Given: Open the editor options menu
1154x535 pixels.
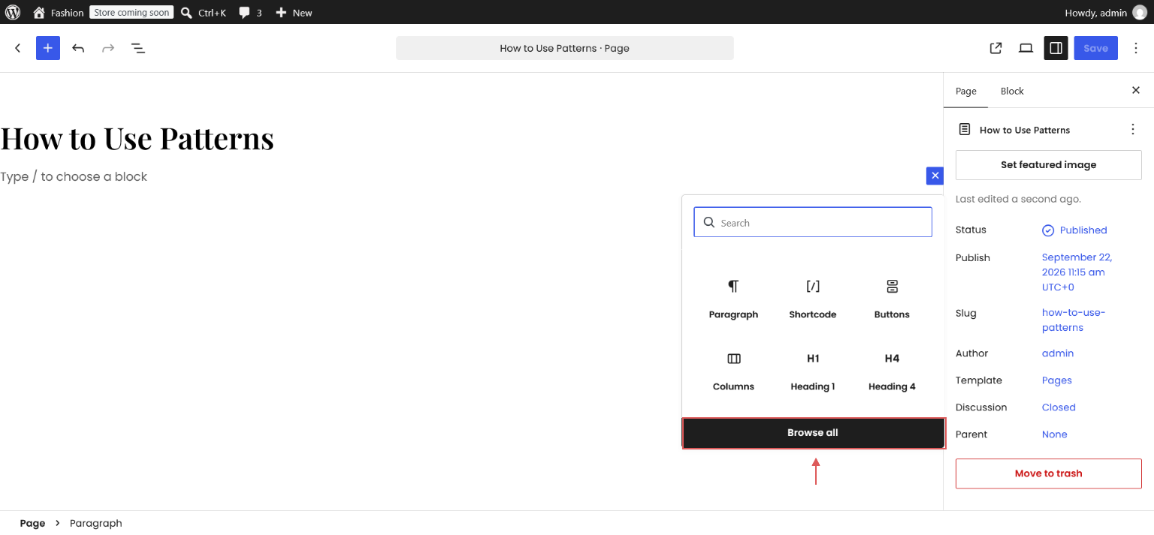Looking at the screenshot, I should pos(1136,48).
